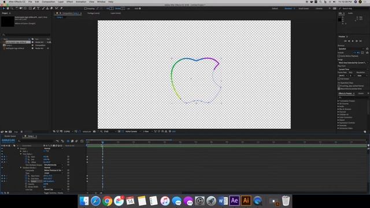Toggle the Offset property stopwatch

click(x=26, y=162)
